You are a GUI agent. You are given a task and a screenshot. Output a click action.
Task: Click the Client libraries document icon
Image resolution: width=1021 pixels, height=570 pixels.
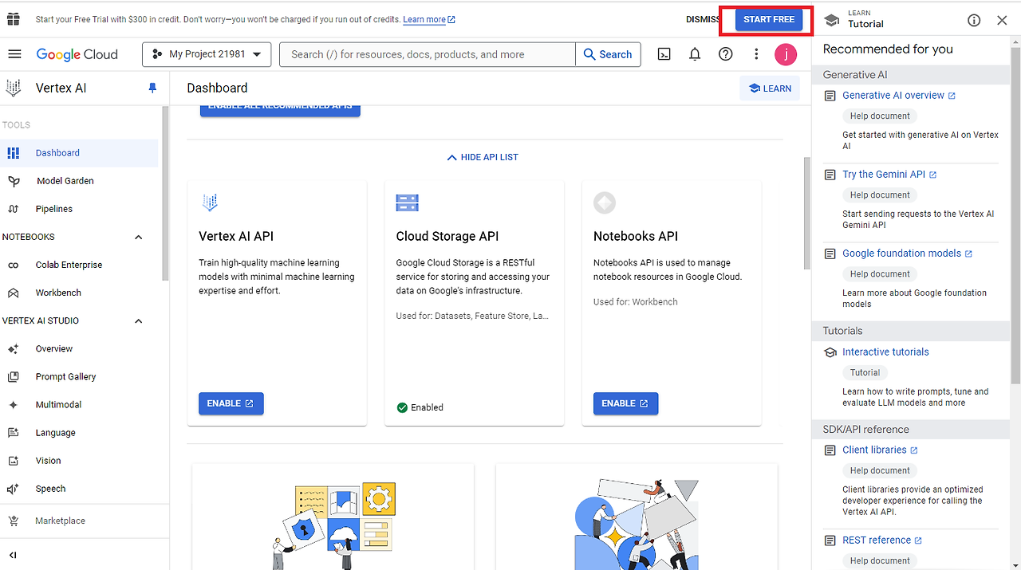coord(830,450)
